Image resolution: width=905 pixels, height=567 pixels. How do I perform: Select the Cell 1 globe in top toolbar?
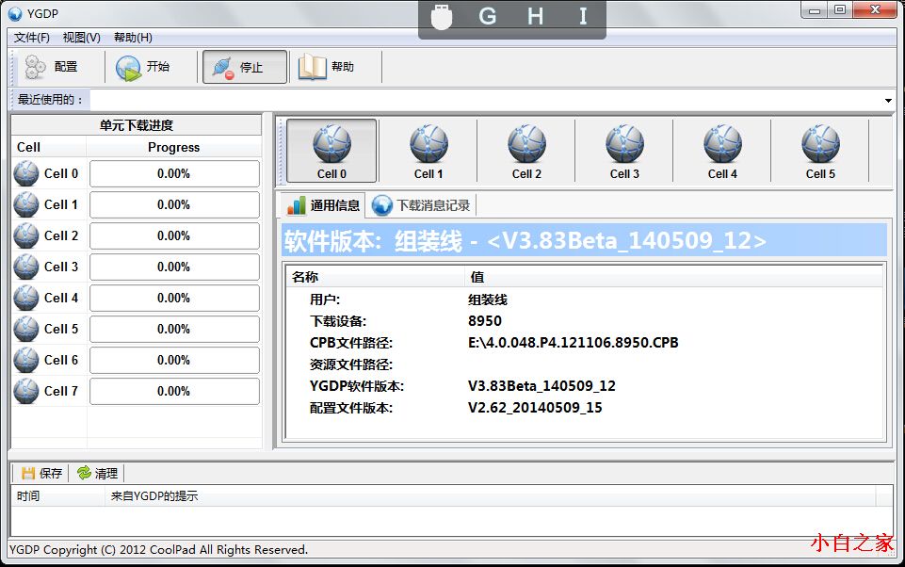(x=428, y=151)
